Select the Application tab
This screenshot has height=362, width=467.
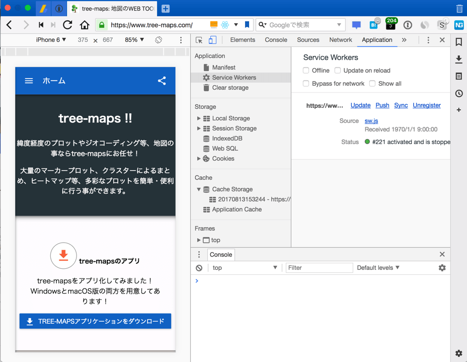click(377, 40)
